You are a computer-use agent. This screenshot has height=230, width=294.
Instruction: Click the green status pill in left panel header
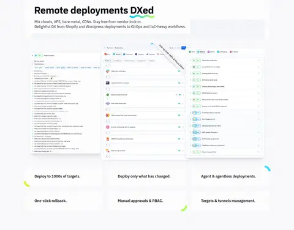click(x=39, y=56)
